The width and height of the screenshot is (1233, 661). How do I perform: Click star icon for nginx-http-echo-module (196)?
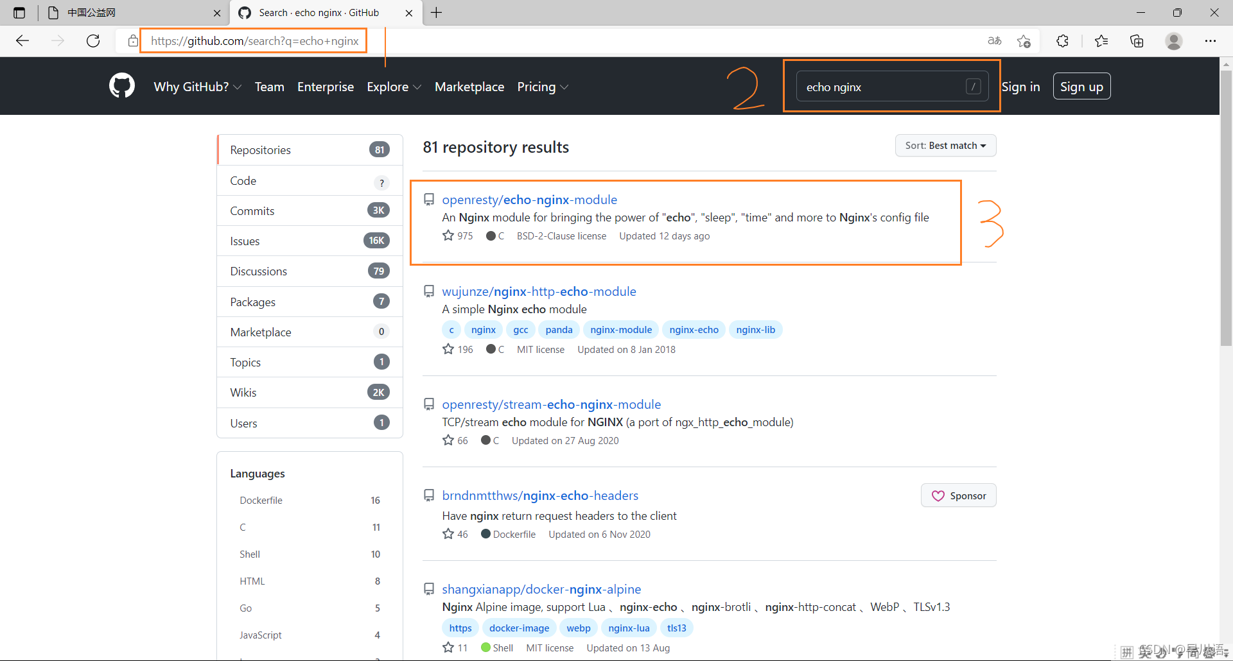coord(448,349)
